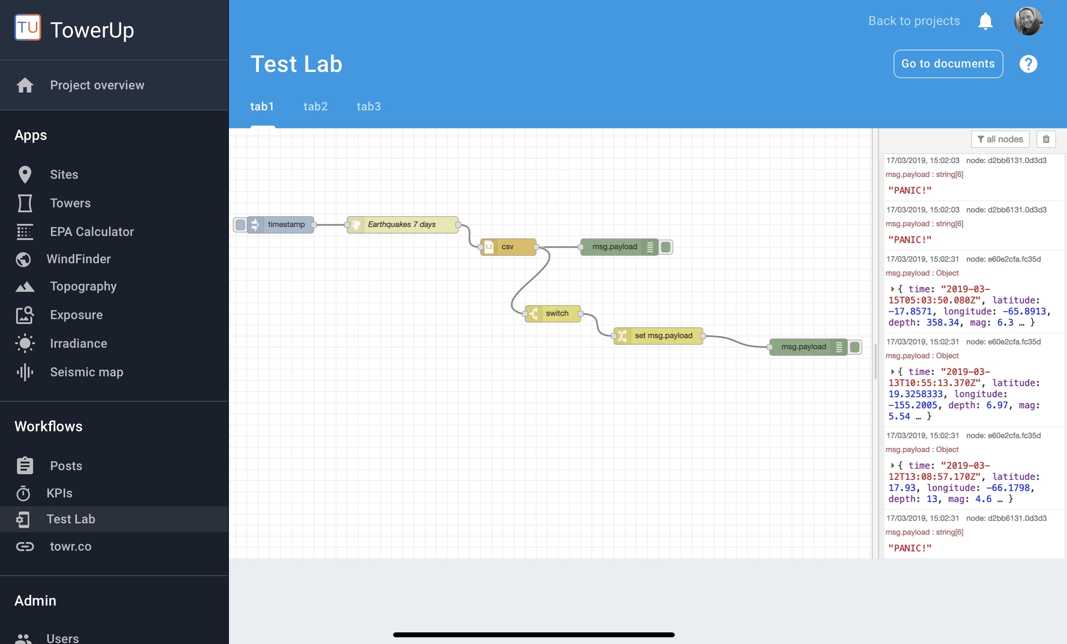
Task: Click the Topography icon in sidebar
Action: pos(25,287)
